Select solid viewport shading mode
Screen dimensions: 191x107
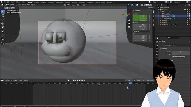(147, 5)
